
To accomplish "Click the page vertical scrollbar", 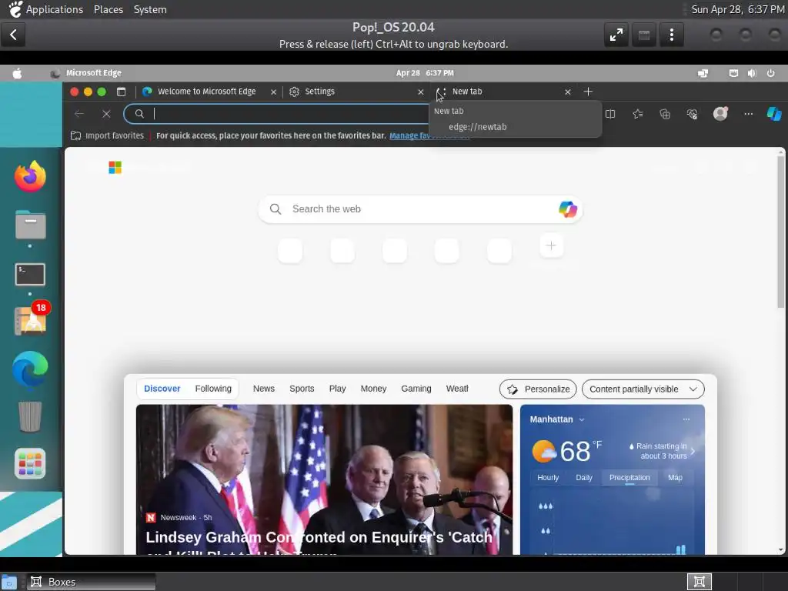I will click(780, 231).
